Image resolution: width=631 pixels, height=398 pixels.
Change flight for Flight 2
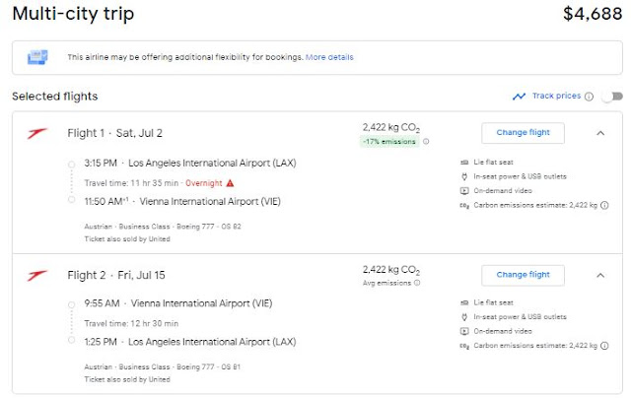coord(523,275)
